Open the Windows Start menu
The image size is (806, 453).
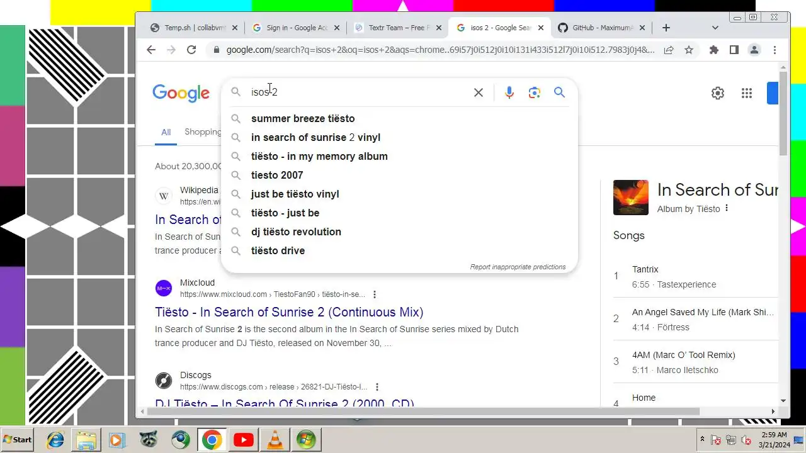(17, 440)
